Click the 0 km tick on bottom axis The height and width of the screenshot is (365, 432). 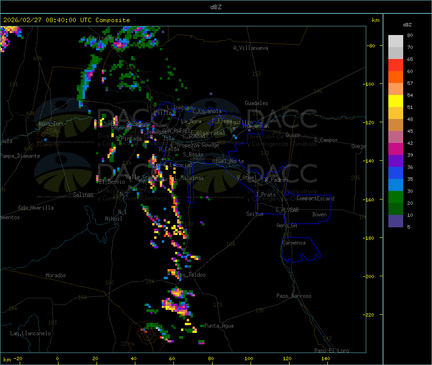coord(57,358)
